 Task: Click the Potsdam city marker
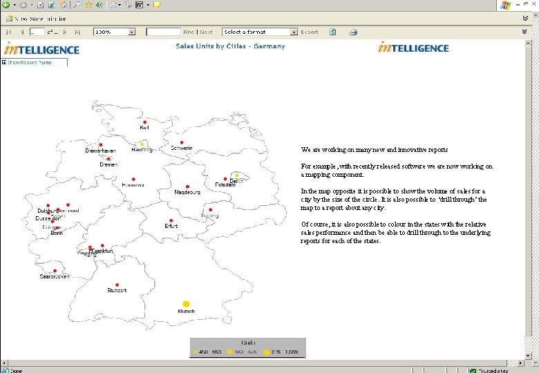coord(225,179)
